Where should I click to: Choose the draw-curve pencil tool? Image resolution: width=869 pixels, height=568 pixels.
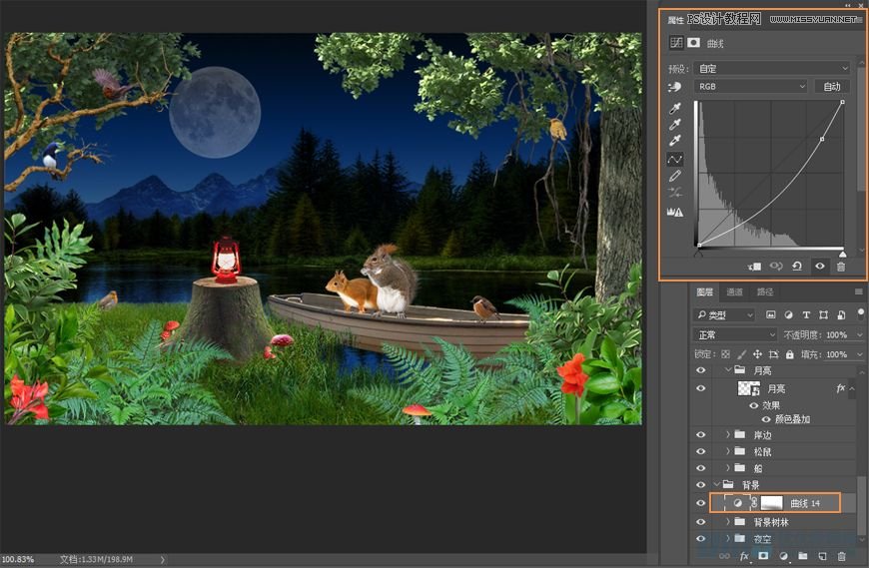(675, 176)
